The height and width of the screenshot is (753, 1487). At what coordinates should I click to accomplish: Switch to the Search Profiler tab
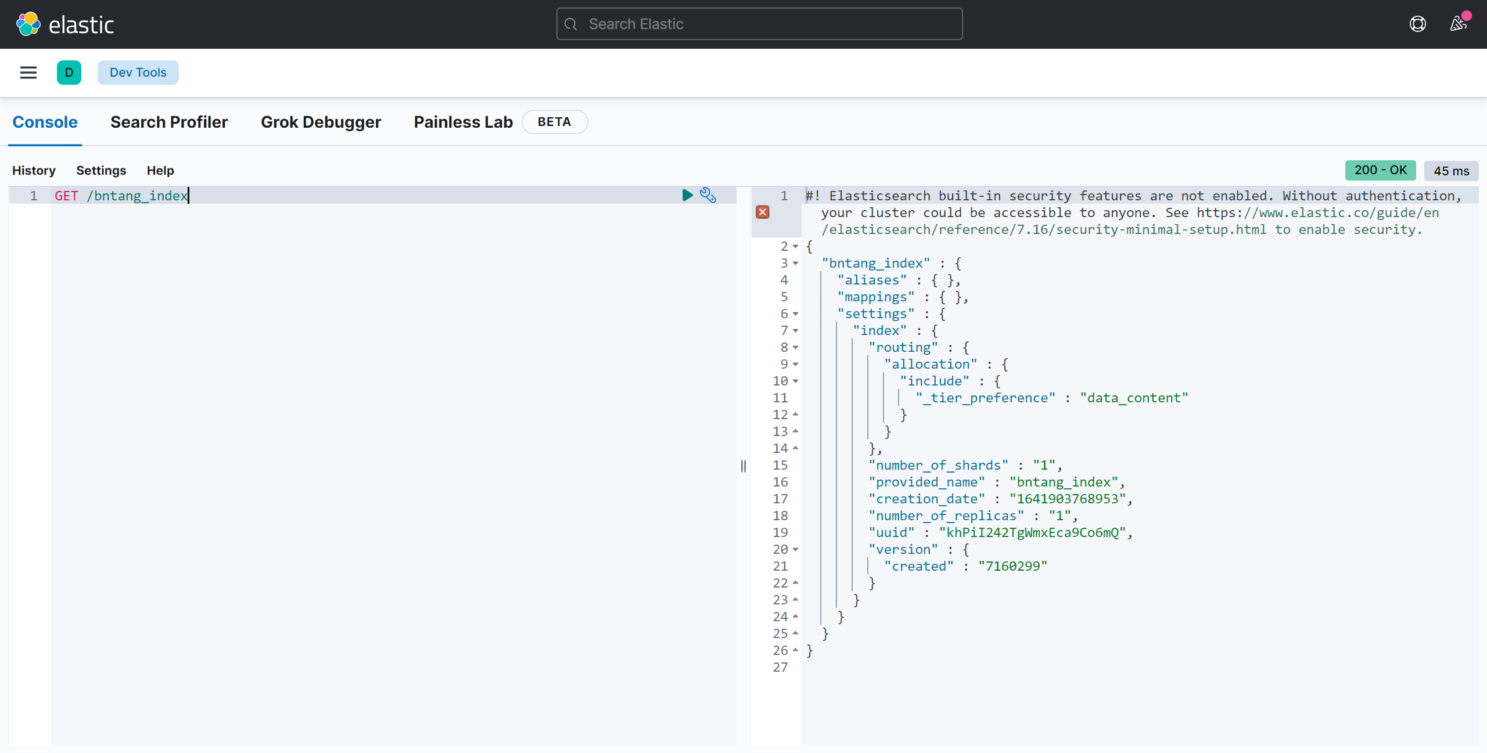click(x=169, y=122)
